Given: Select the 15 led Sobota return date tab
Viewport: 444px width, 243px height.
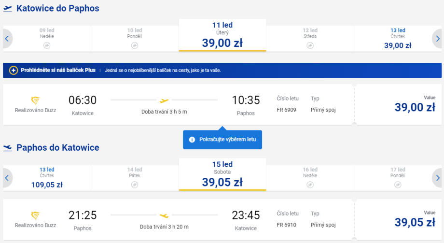Looking at the screenshot, I should (x=222, y=174).
